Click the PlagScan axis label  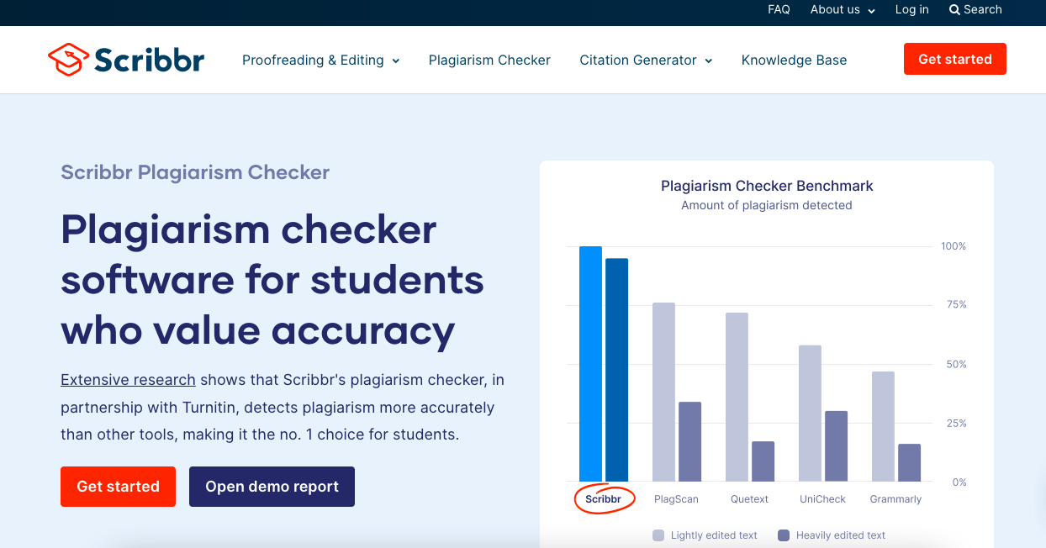point(676,499)
